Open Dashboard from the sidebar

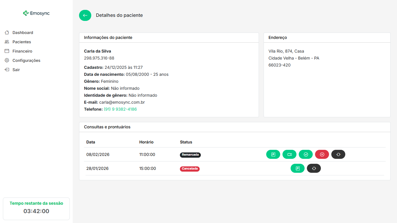[x=23, y=33]
